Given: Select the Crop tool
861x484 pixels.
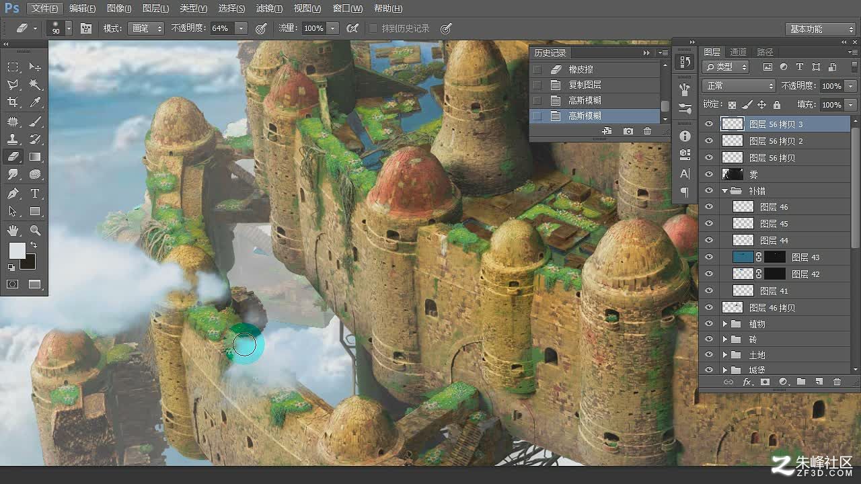Looking at the screenshot, I should [x=13, y=102].
